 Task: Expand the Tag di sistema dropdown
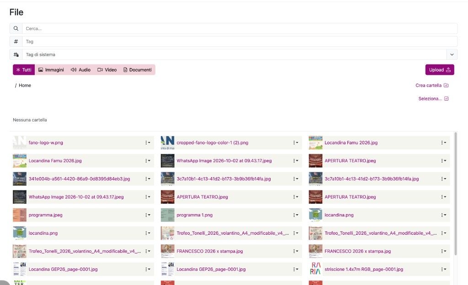[452, 54]
